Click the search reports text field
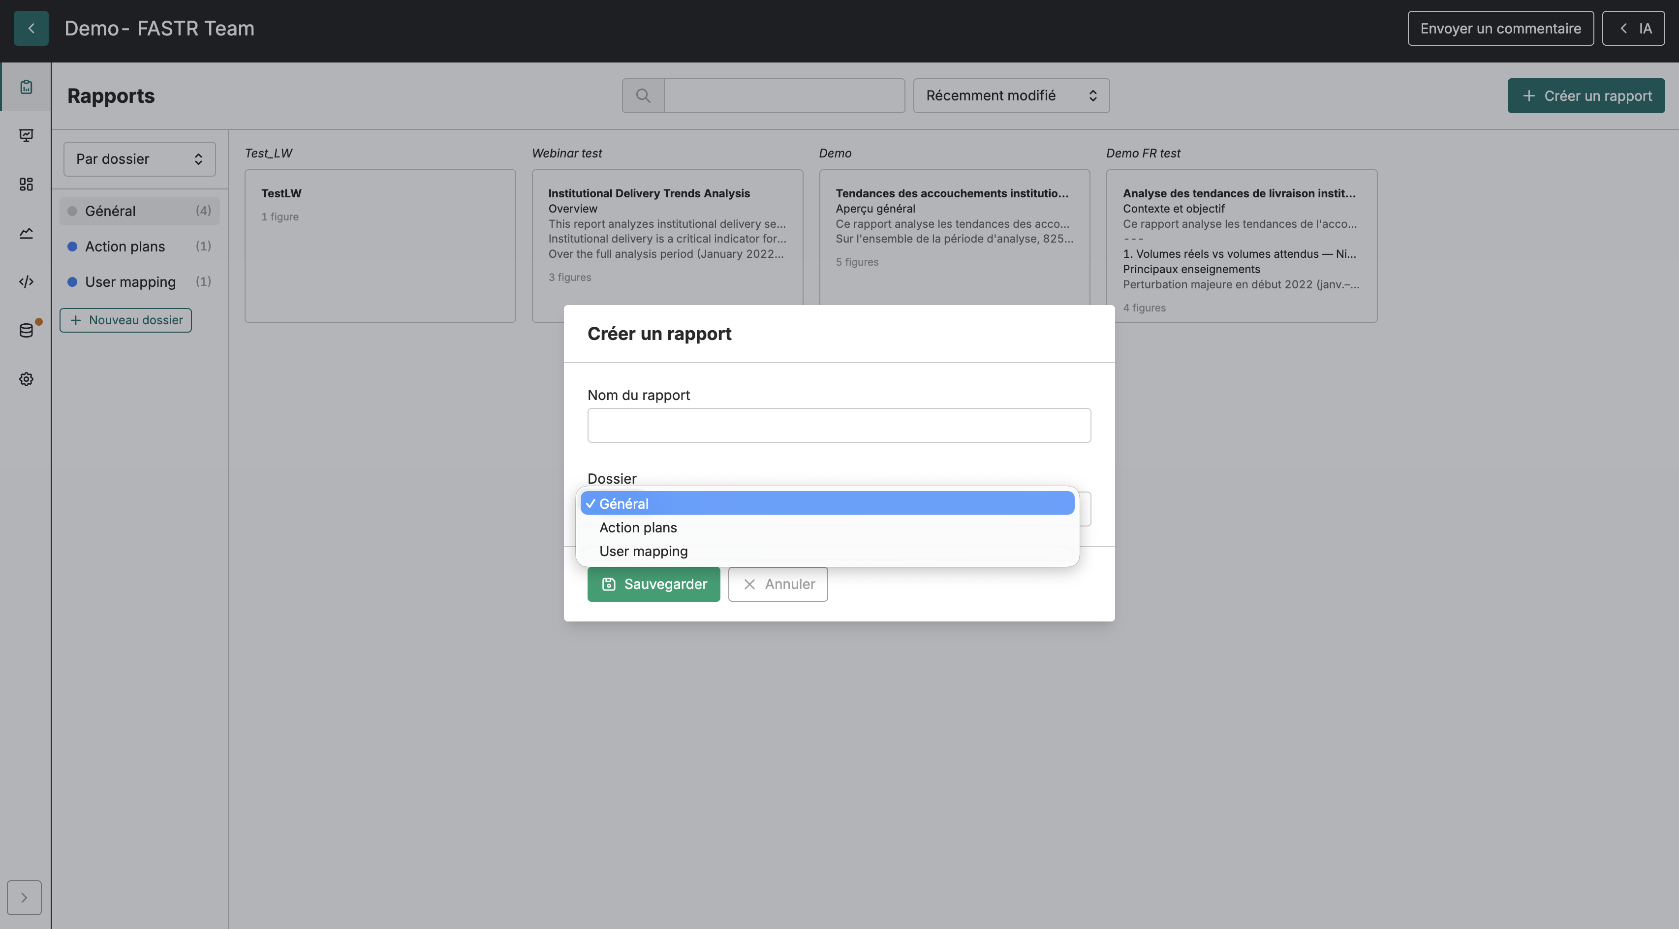 [x=784, y=96]
